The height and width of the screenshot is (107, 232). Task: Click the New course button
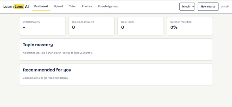208,7
